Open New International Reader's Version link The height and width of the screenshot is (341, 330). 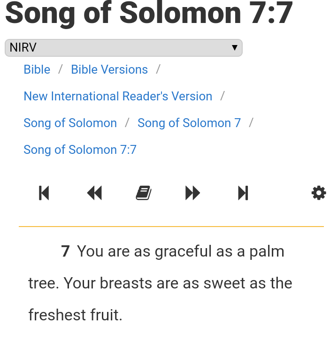(118, 96)
